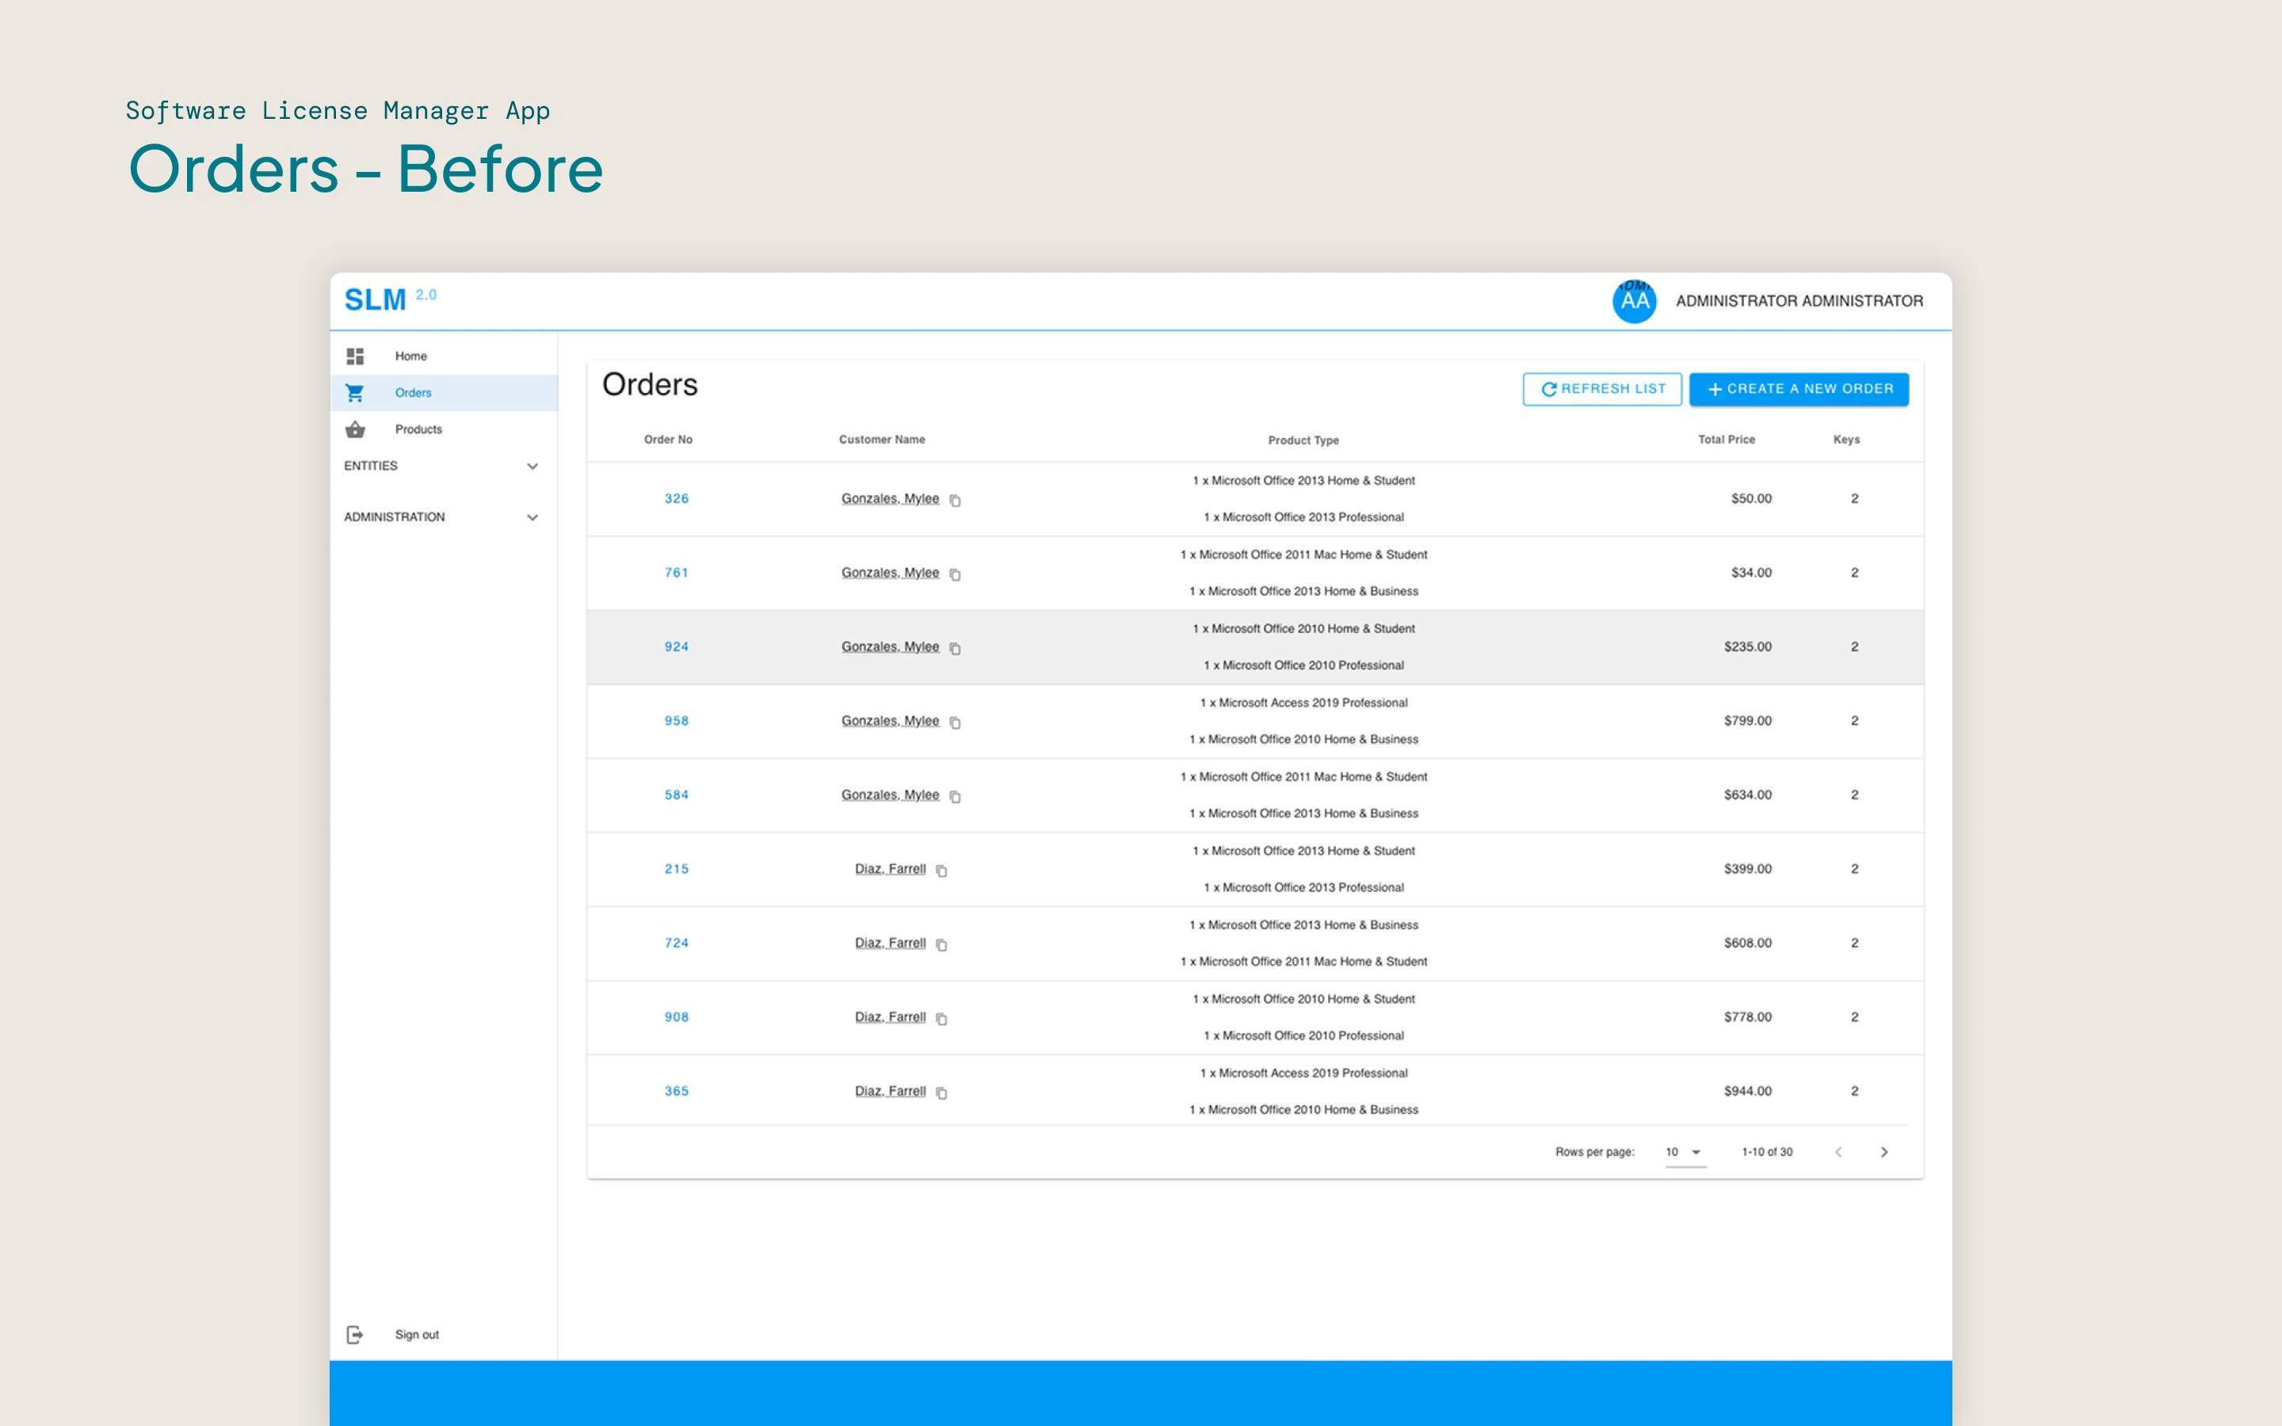Image resolution: width=2282 pixels, height=1426 pixels.
Task: Click the Home dashboard icon in sidebar
Action: [x=354, y=356]
